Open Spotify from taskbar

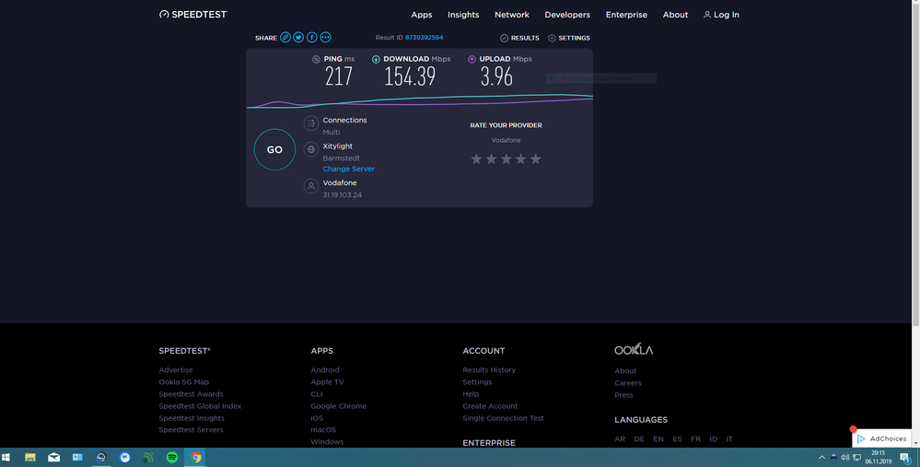[x=172, y=457]
